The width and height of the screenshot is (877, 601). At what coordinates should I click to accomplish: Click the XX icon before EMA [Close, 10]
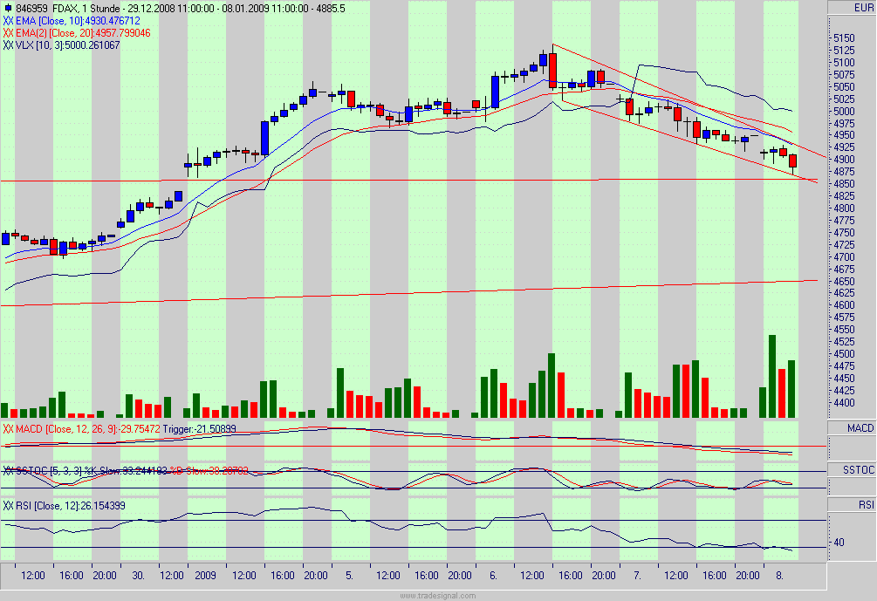pos(10,22)
